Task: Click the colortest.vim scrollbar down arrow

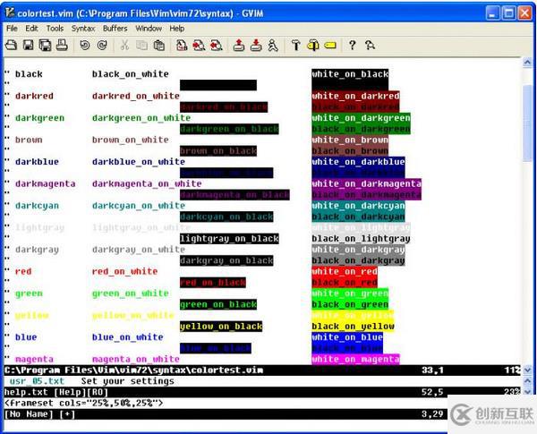Action: pos(527,370)
